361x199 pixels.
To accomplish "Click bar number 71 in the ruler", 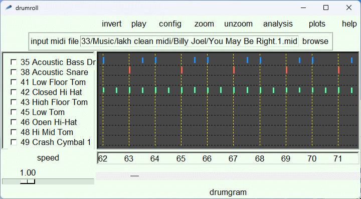I will point(338,158).
